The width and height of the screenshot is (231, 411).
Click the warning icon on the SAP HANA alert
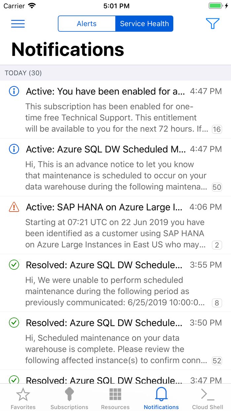[x=14, y=207]
